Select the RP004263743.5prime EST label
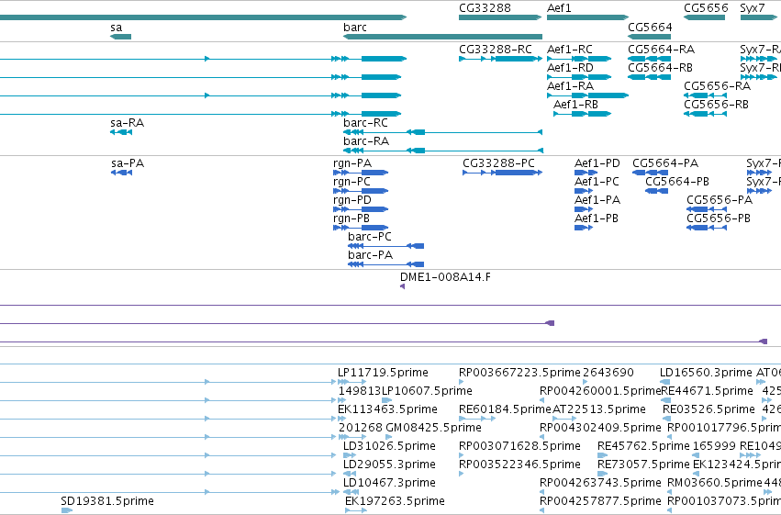Viewport: 781px width, 515px height. 600,483
